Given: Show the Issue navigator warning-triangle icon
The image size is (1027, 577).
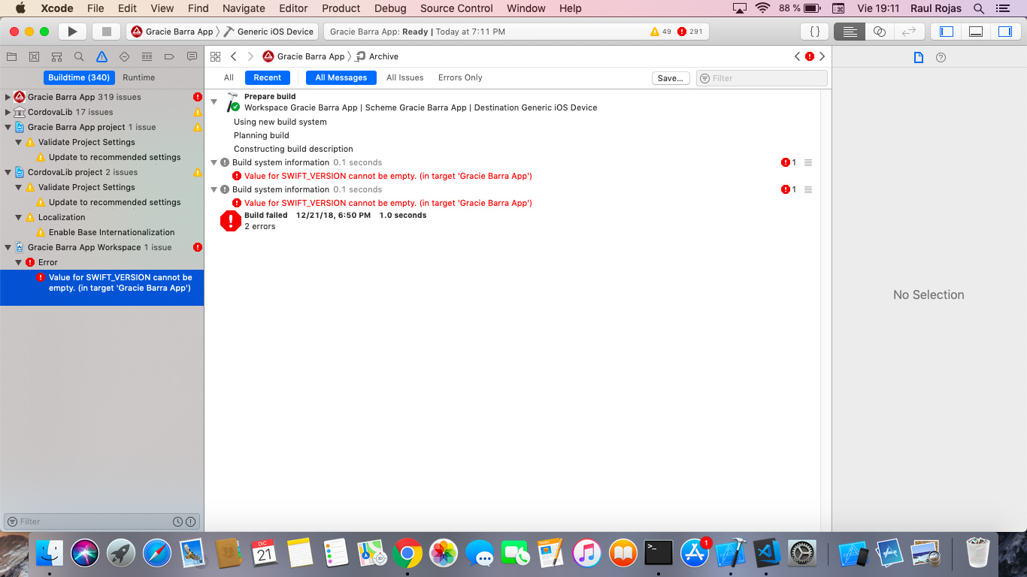Looking at the screenshot, I should tap(101, 56).
